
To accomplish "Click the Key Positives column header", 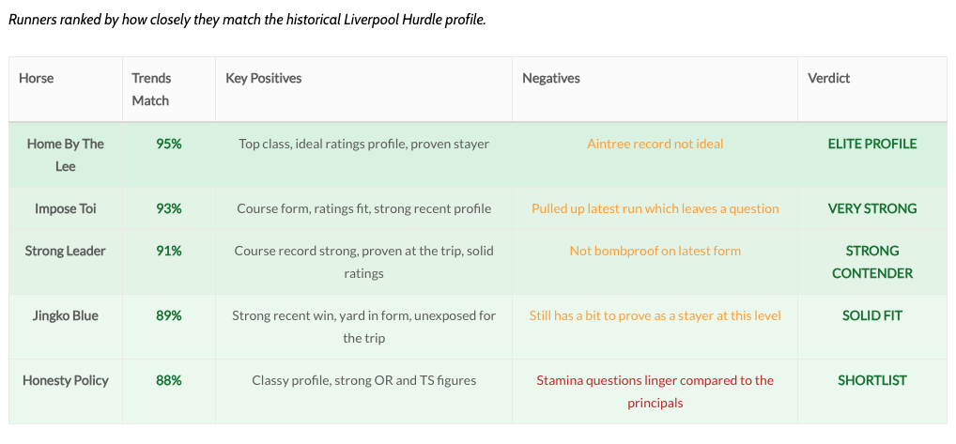I will point(264,79).
